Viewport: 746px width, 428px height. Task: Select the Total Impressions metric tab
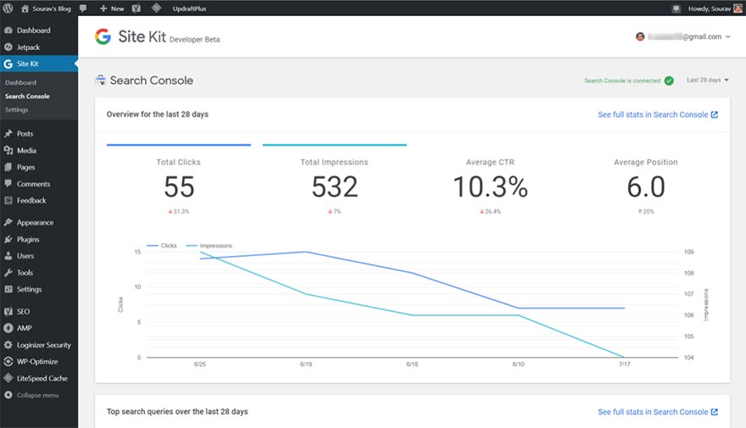click(x=335, y=181)
